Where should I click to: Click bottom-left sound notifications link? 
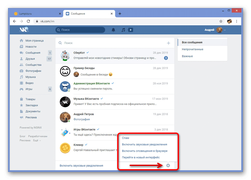point(81,166)
